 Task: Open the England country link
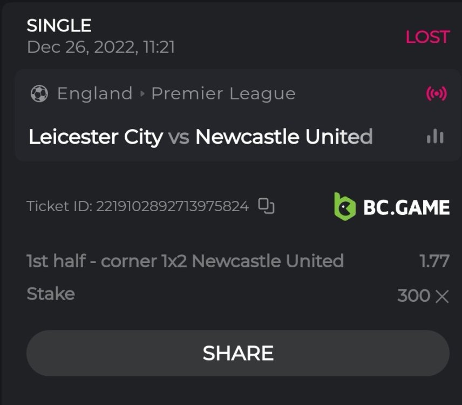coord(95,94)
